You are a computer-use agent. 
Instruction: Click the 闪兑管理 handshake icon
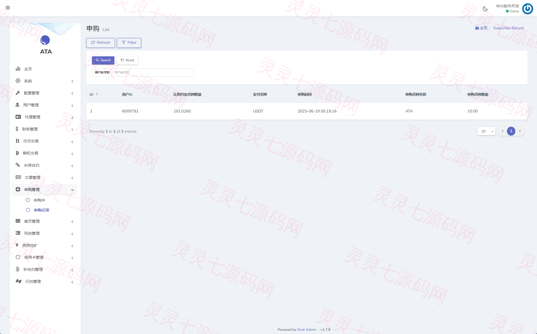click(19, 281)
